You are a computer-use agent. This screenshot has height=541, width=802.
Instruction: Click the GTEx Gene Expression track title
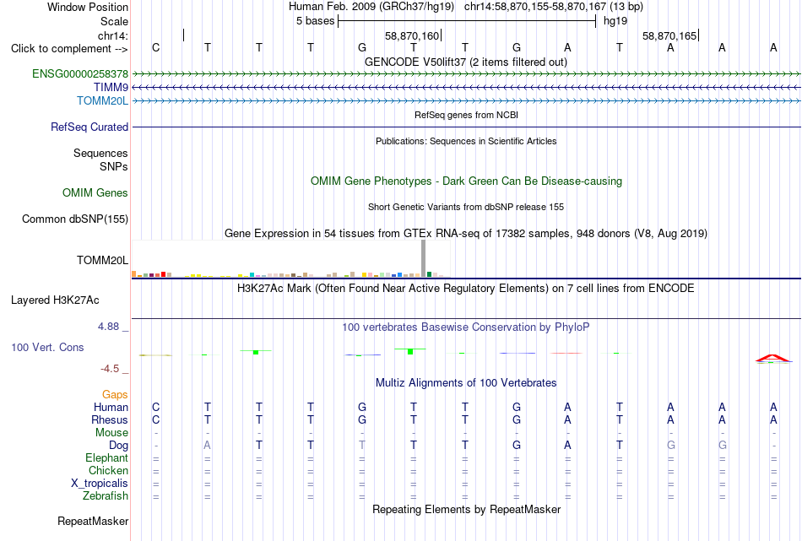pos(466,234)
